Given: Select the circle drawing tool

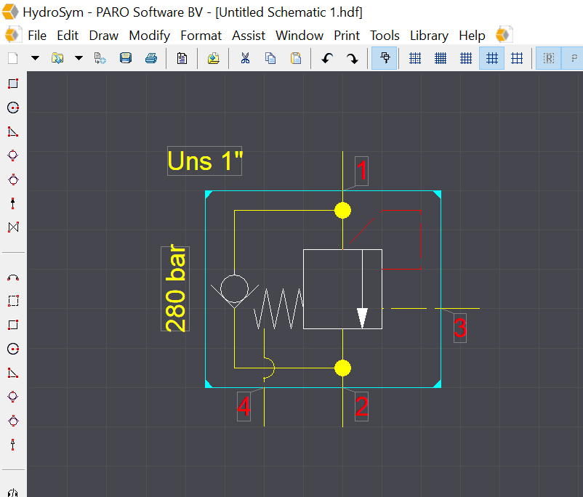Looking at the screenshot, I should pos(12,107).
